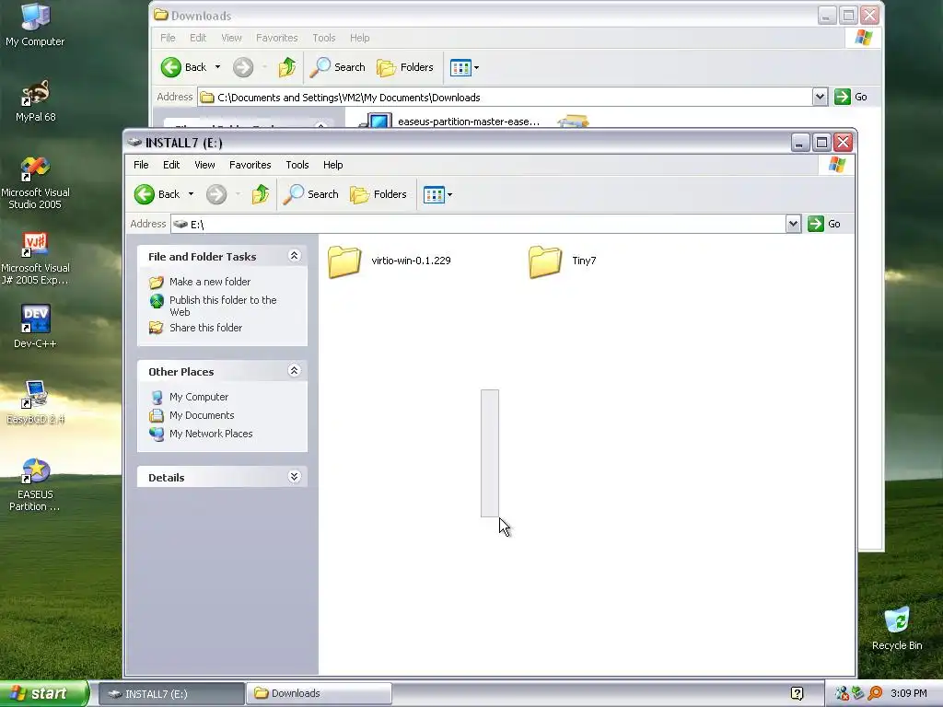Toggle Folders in Downloads window toolbar

405,67
